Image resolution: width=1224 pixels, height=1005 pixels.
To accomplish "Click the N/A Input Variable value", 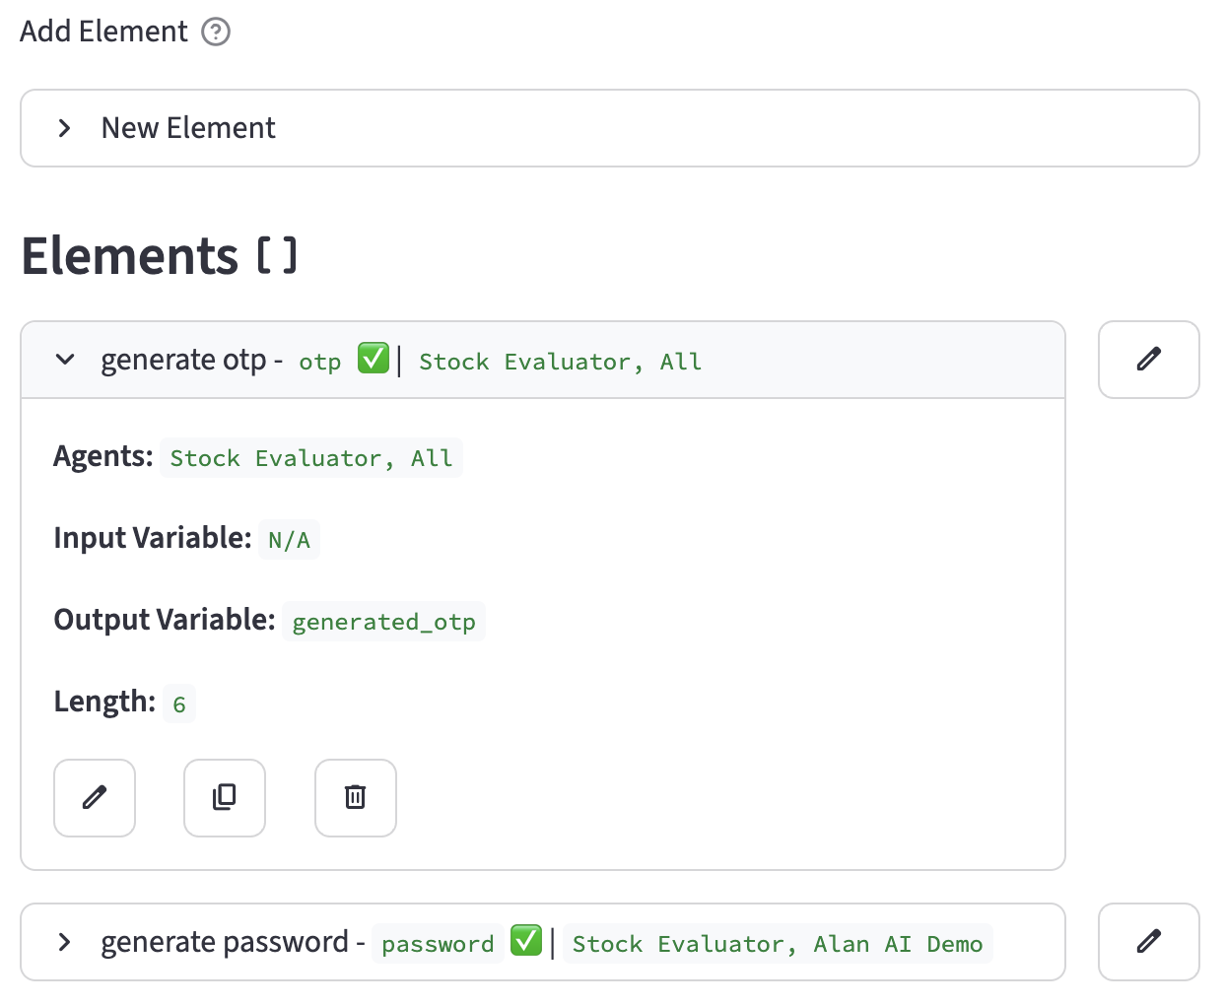I will (x=289, y=540).
